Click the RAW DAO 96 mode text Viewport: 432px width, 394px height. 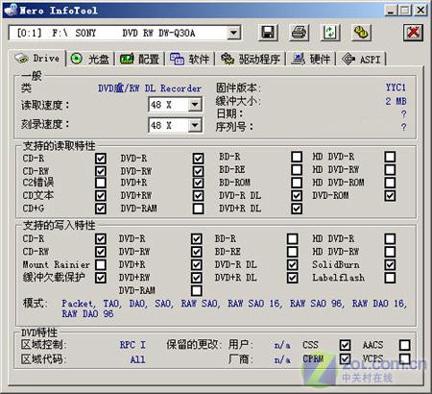87,313
